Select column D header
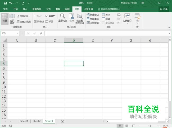172x128 pixels. 74,40
